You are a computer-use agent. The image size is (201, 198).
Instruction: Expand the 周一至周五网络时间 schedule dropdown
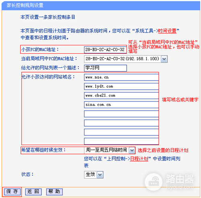click(x=132, y=150)
